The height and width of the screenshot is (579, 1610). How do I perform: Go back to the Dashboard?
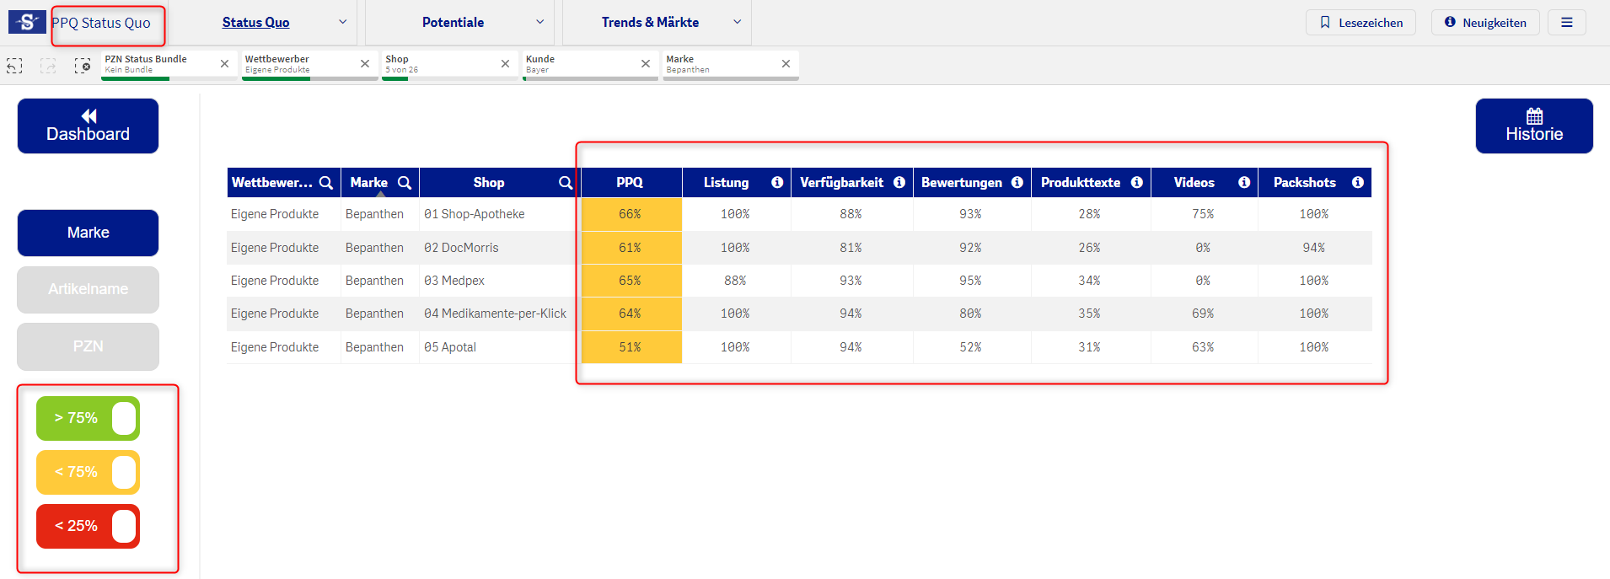[x=88, y=126]
